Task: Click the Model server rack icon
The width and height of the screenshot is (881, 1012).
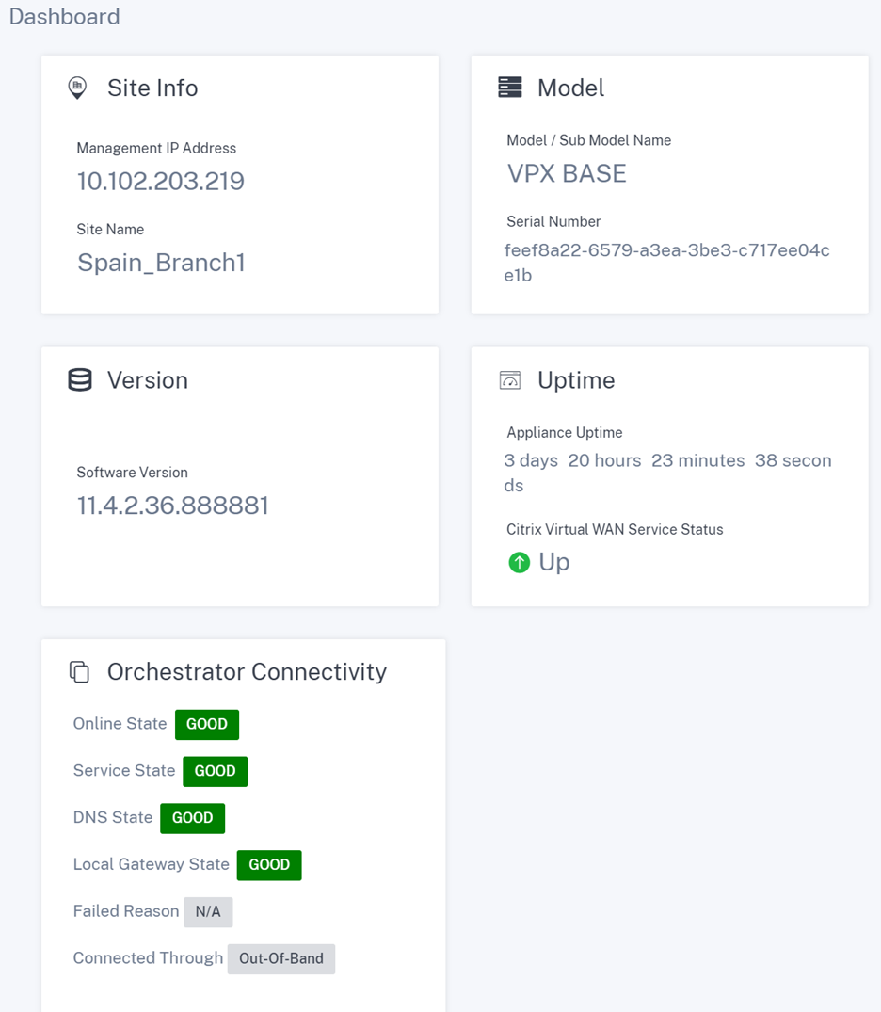Action: 510,88
